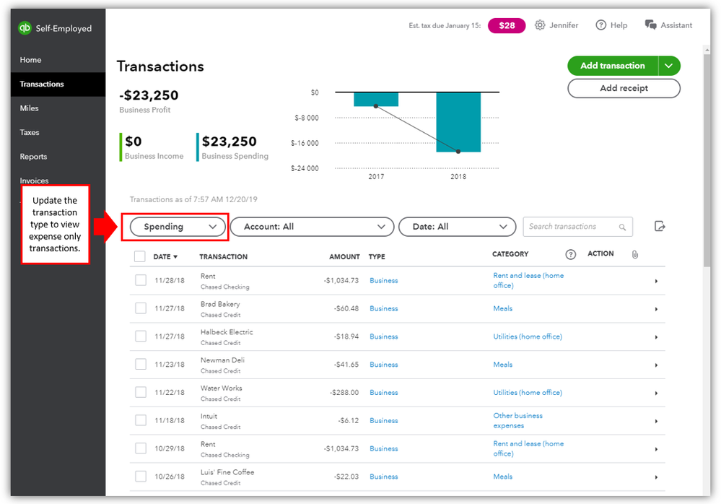Image resolution: width=721 pixels, height=504 pixels.
Task: Expand the Account: All dropdown
Action: pos(312,227)
